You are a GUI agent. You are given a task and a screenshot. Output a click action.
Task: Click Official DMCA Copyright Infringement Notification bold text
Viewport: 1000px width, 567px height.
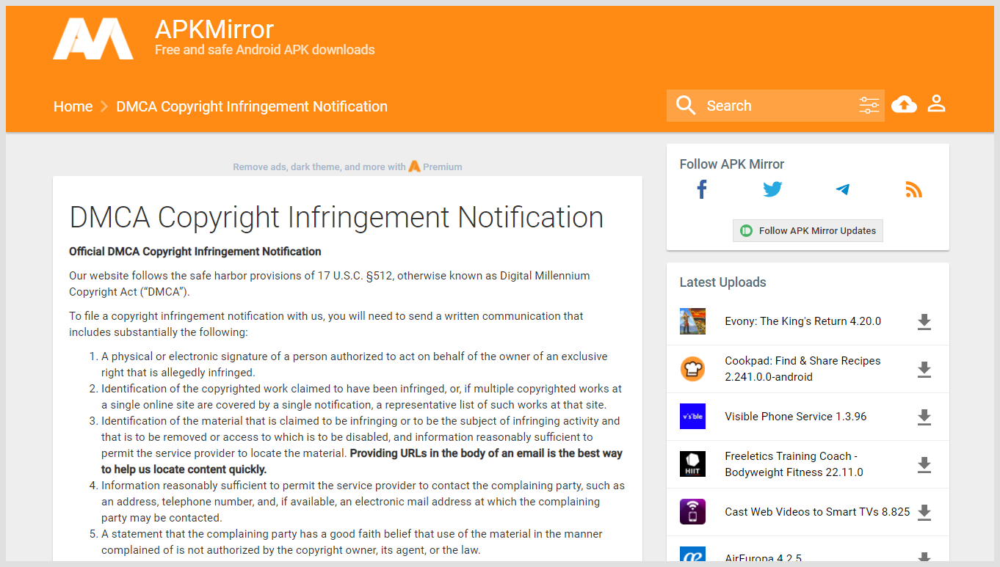(195, 252)
